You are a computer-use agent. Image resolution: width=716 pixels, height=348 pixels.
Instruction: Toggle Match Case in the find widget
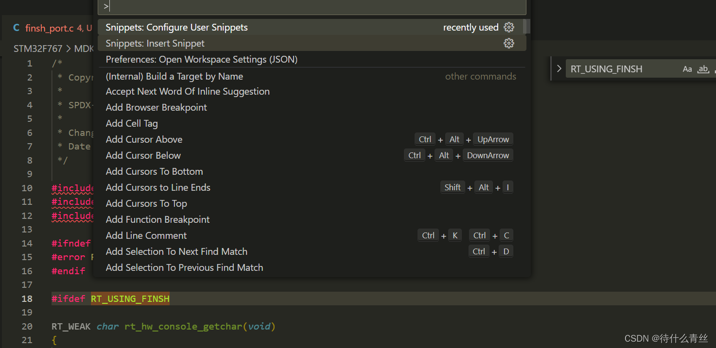tap(687, 69)
